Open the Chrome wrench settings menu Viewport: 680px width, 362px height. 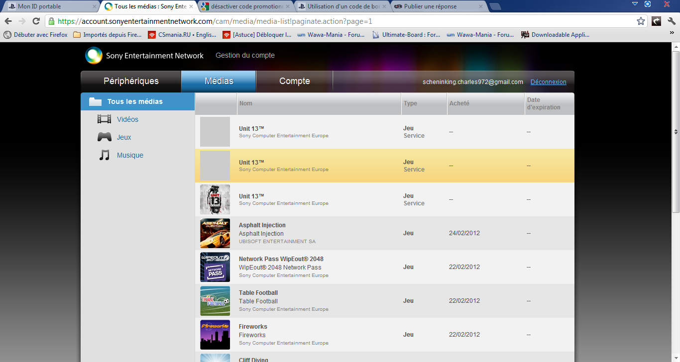(x=672, y=21)
